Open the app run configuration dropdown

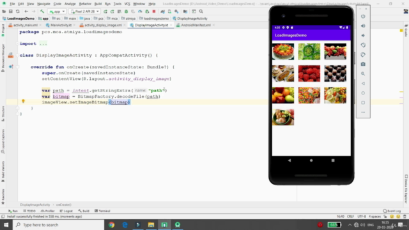(57, 11)
